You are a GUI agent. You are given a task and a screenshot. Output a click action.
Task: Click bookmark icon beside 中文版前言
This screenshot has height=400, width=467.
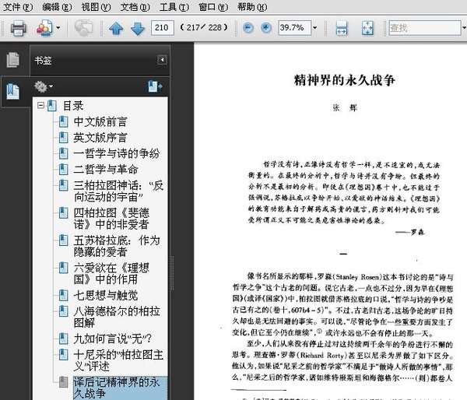coord(63,121)
